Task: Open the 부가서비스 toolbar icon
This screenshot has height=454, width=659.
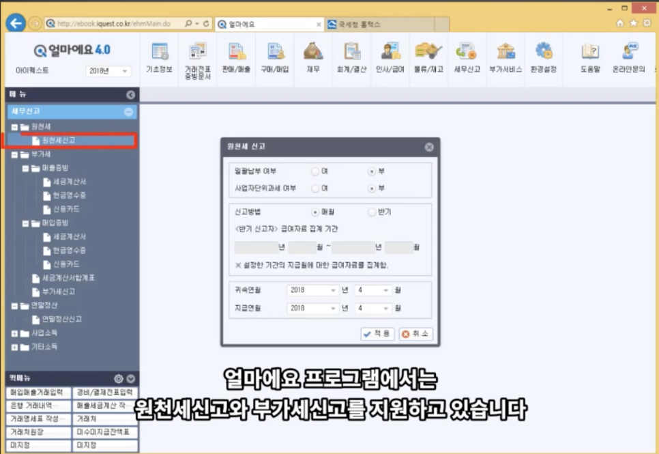Action: [x=506, y=57]
